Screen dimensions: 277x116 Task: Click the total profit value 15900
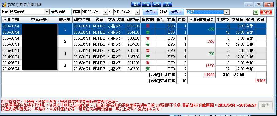(x=209, y=75)
